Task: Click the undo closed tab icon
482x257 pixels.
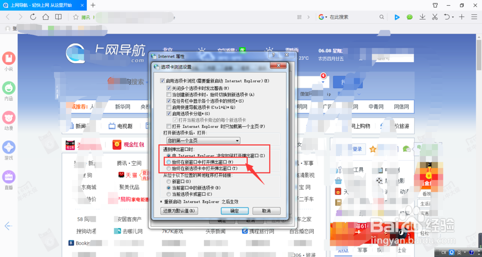Action: [x=447, y=17]
